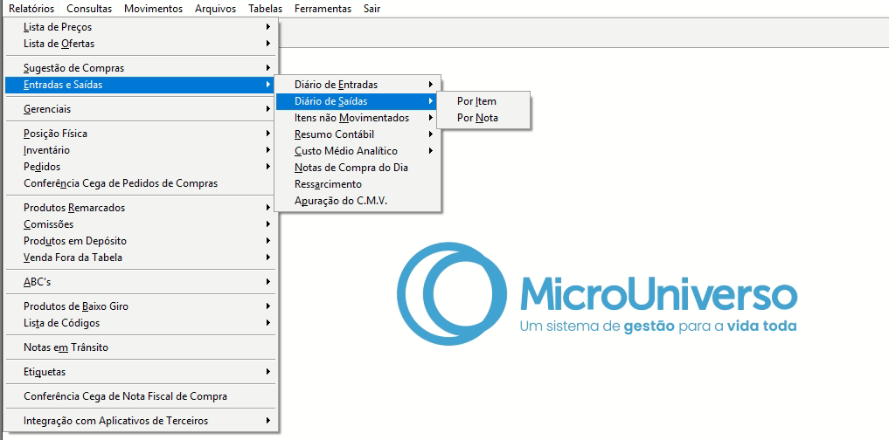
Task: Click Sair in the menu bar
Action: click(x=372, y=9)
